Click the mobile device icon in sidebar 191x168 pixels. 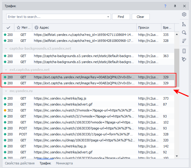pos(184,51)
